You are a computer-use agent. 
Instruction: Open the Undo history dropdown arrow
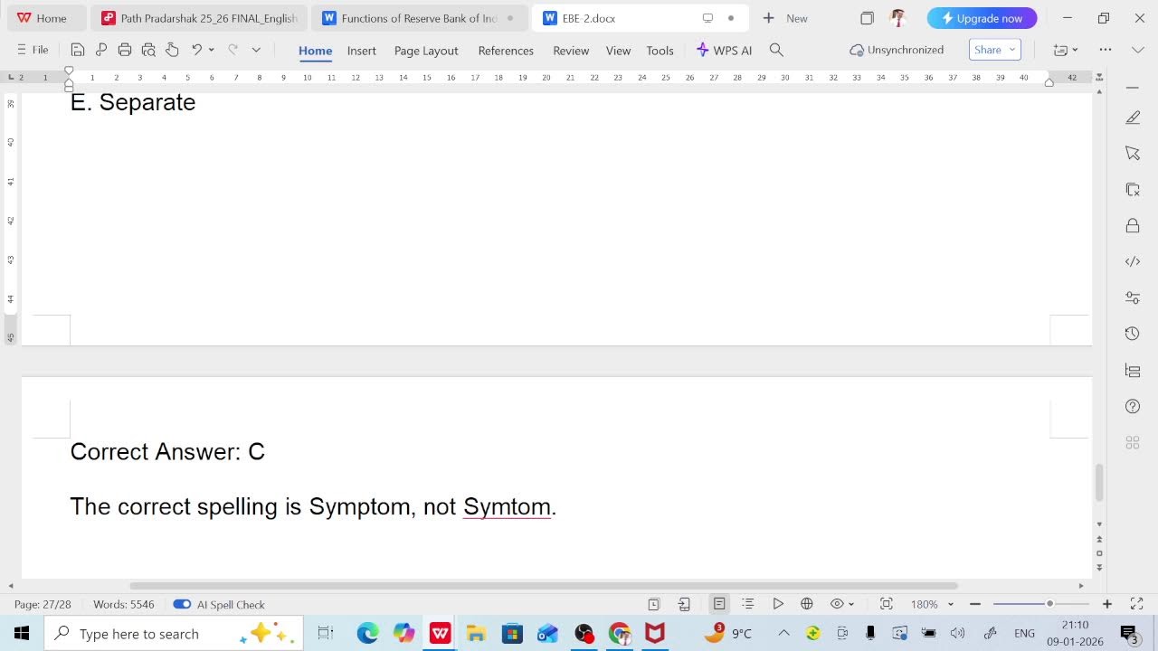[x=211, y=51]
